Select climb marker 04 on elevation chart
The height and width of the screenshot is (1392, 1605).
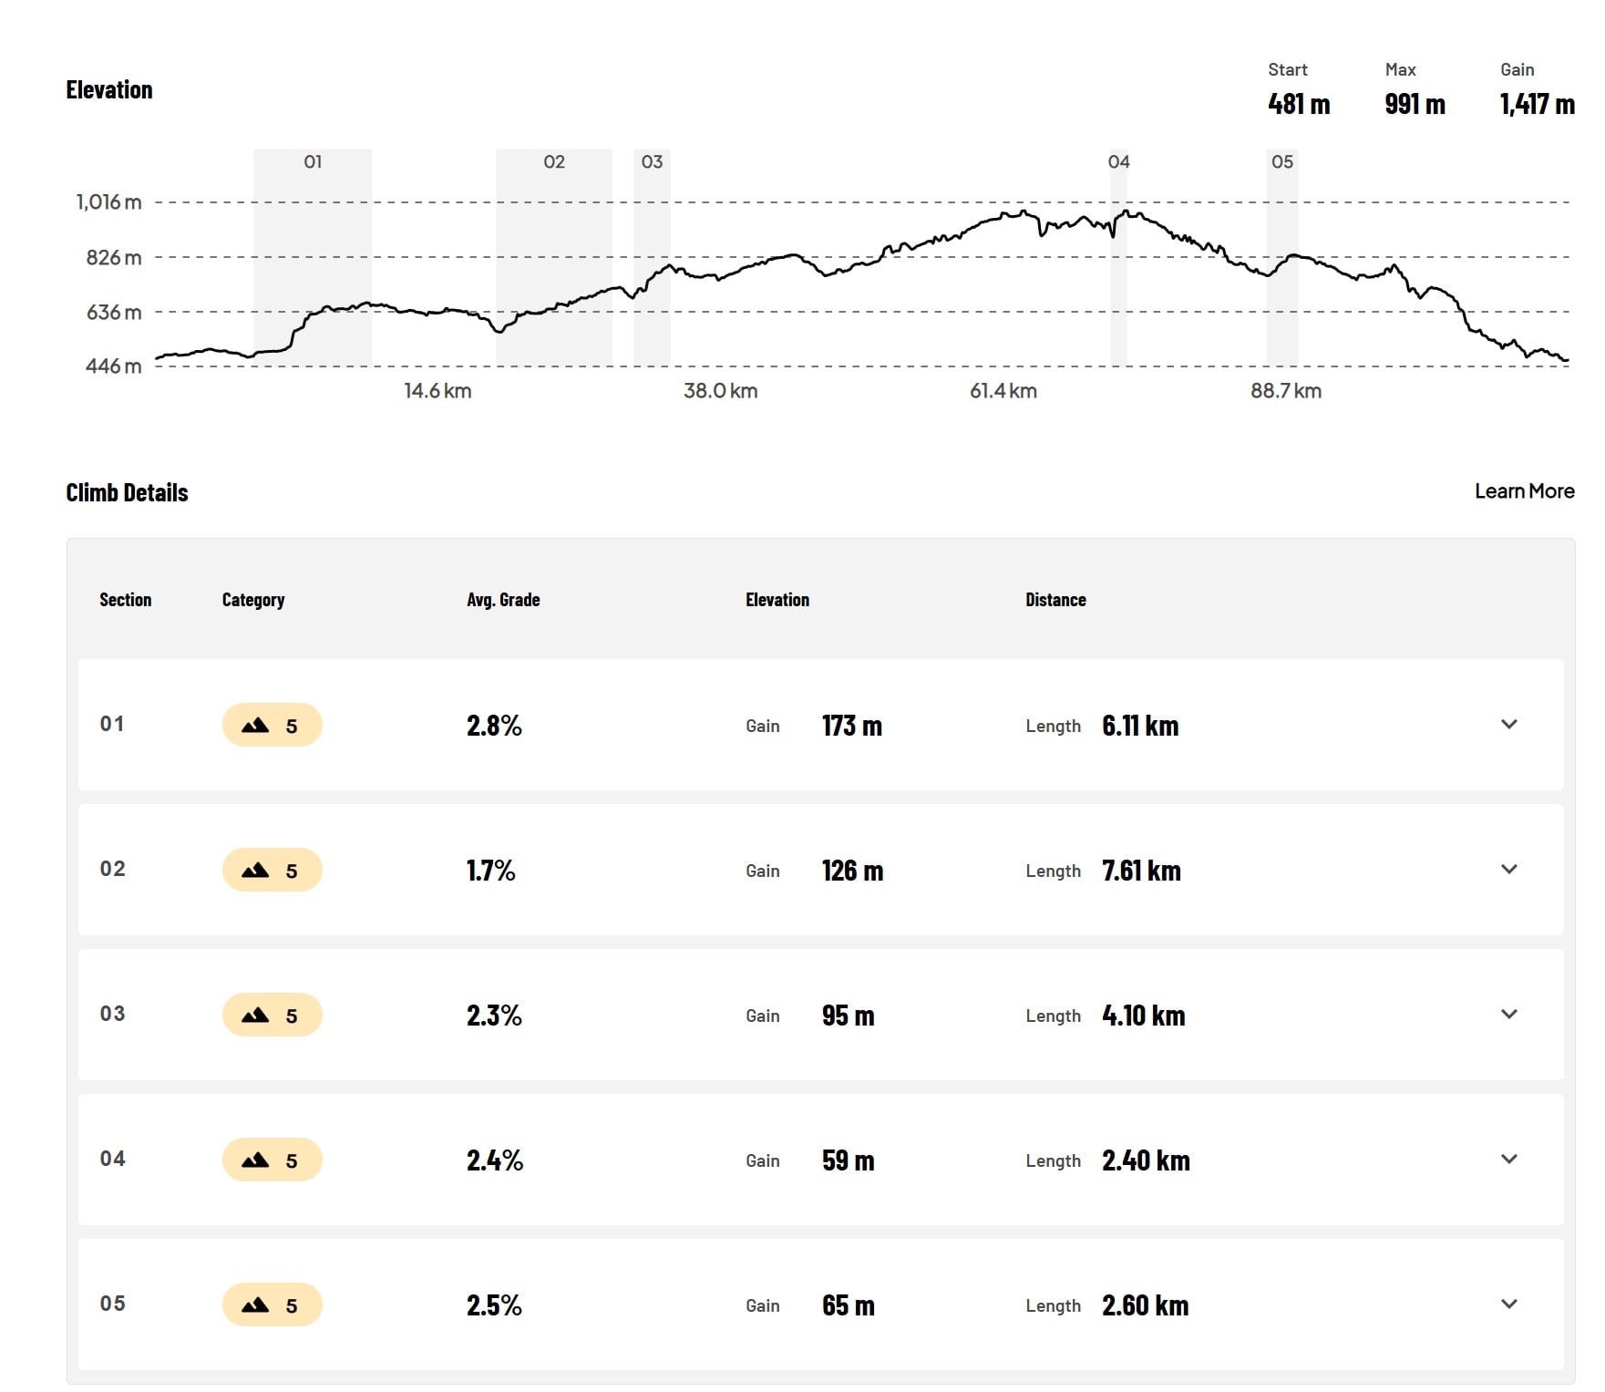tap(1118, 162)
